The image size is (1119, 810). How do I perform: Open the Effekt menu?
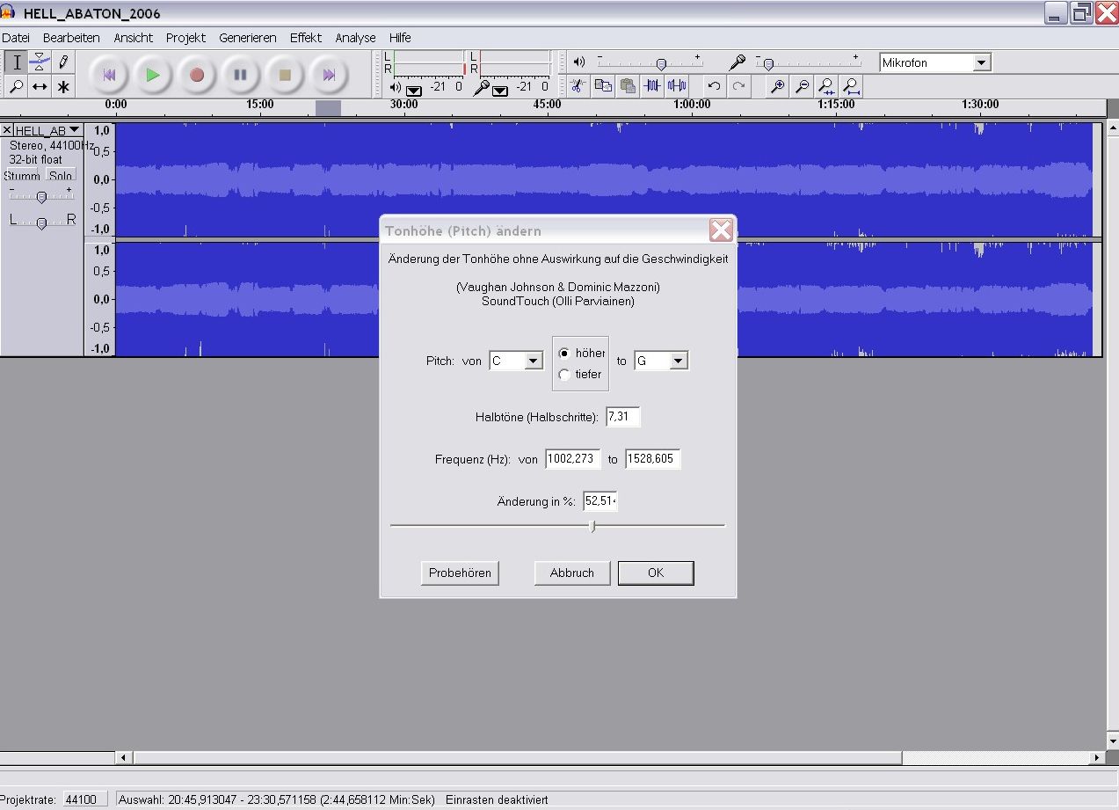pyautogui.click(x=305, y=38)
